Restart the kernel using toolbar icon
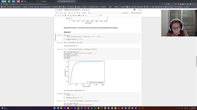The height and width of the screenshot is (110, 197). pyautogui.click(x=81, y=16)
